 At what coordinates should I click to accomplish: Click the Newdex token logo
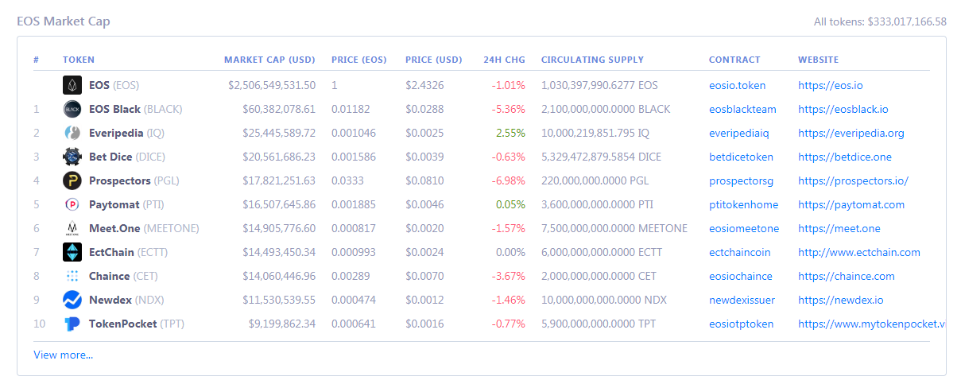pos(72,300)
